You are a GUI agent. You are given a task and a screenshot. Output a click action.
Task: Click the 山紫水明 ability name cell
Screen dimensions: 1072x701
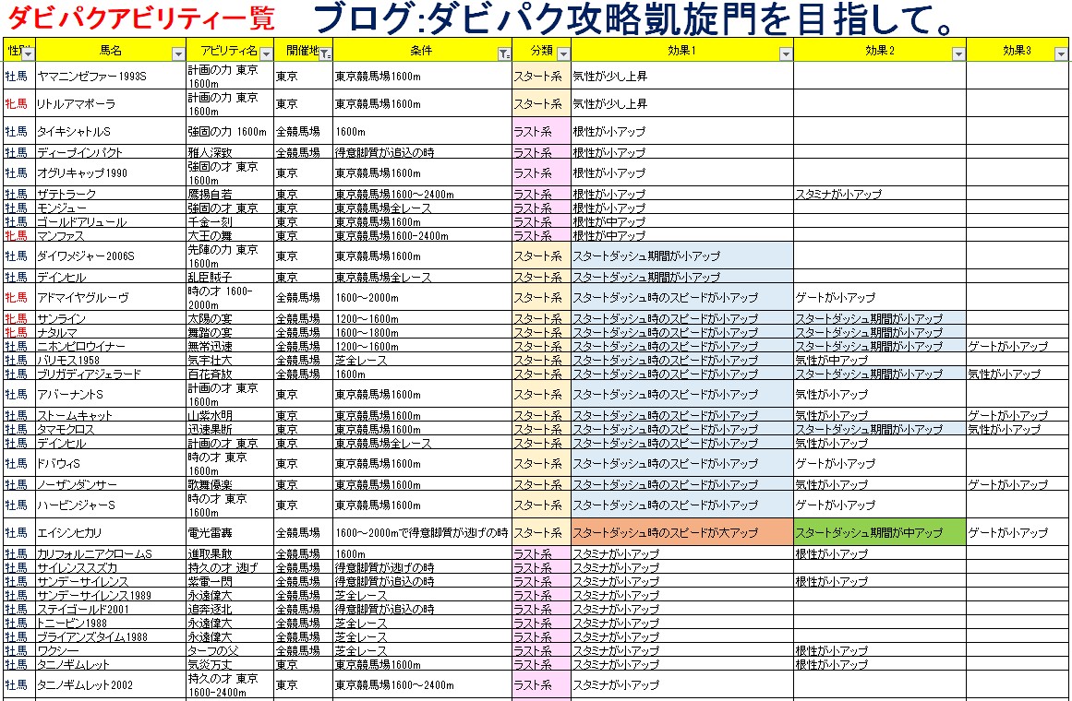tap(230, 415)
